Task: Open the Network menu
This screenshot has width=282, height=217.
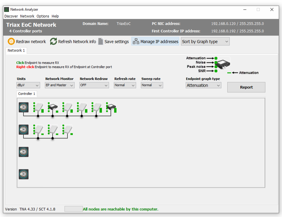Action: pos(27,16)
